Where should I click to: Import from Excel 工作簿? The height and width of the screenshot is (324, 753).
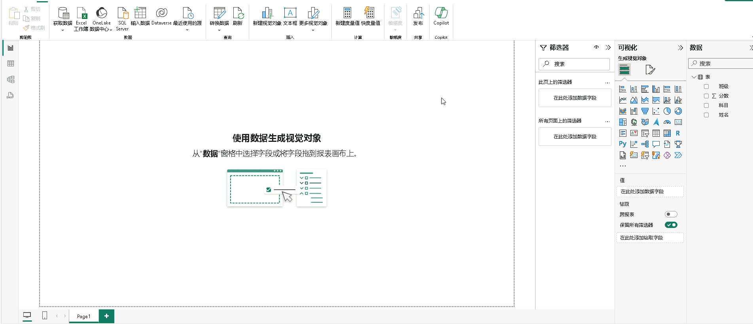pos(81,19)
